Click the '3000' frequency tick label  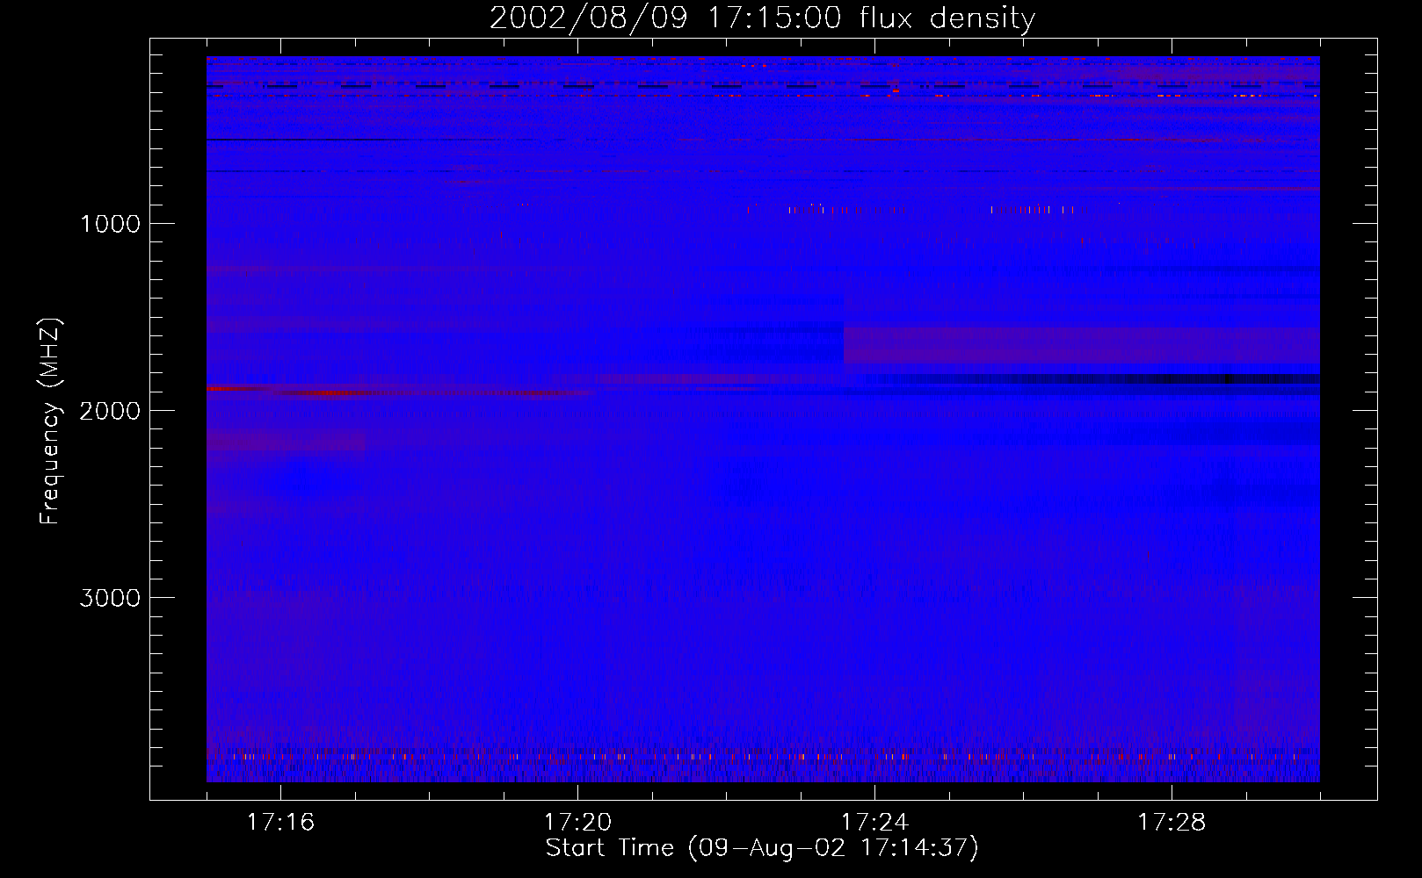click(x=110, y=598)
